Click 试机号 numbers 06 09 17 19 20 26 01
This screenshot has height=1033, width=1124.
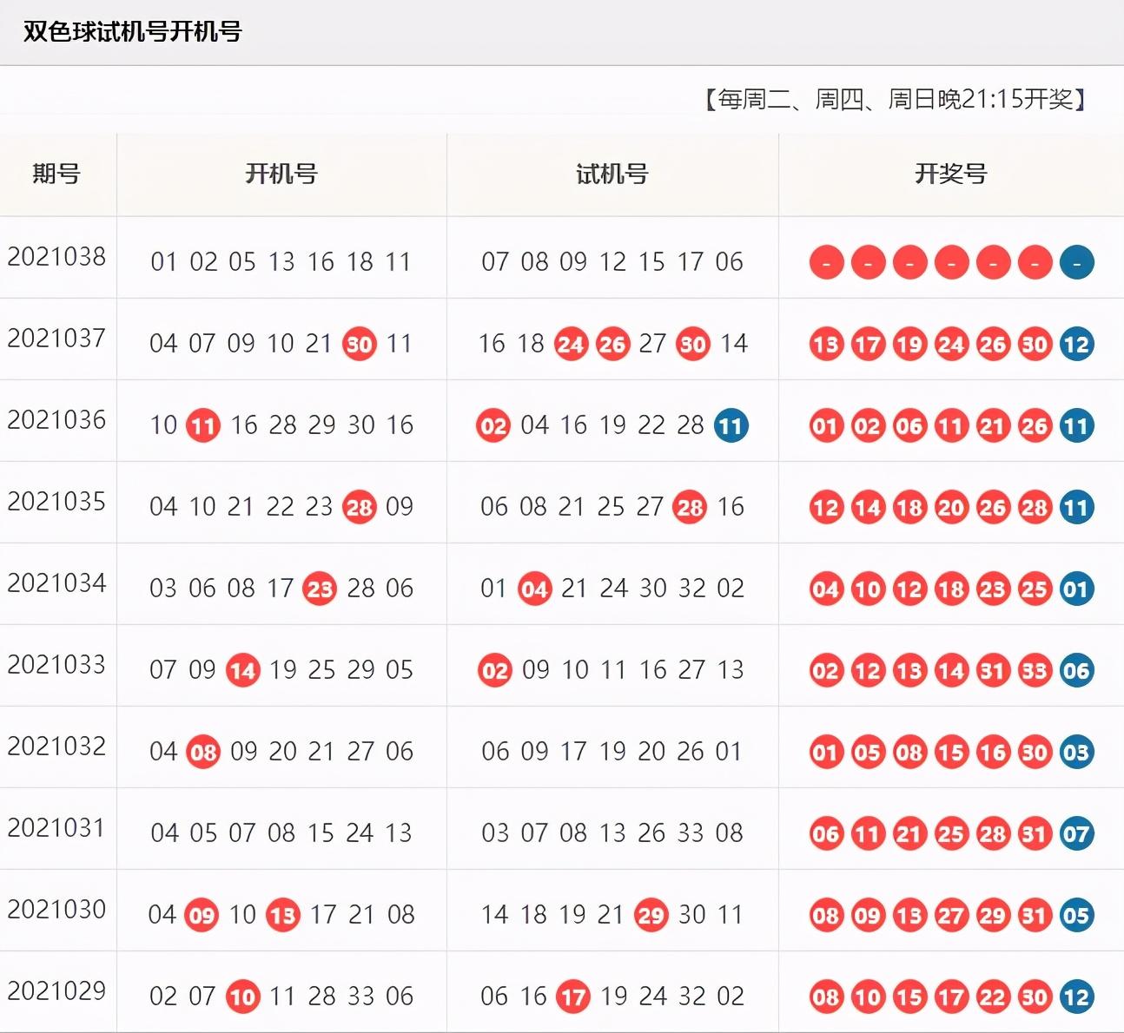[x=612, y=752]
